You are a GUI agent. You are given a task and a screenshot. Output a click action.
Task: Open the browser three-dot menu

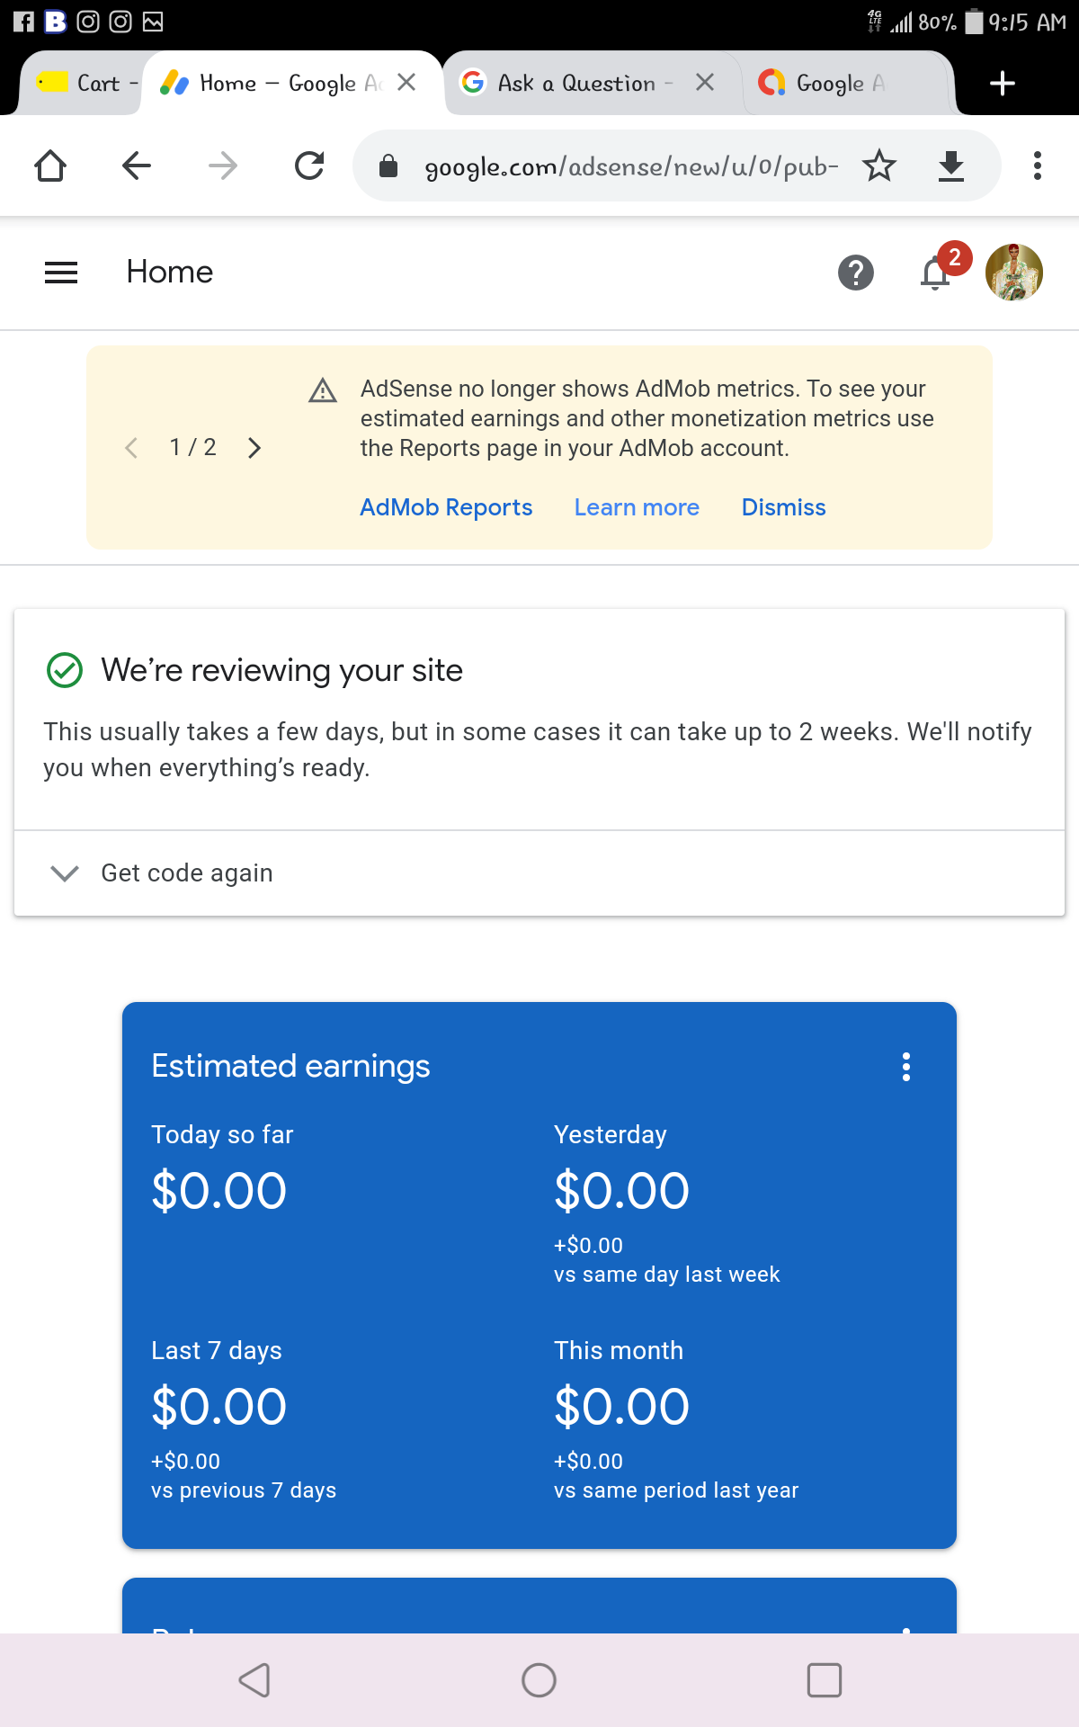(x=1037, y=166)
